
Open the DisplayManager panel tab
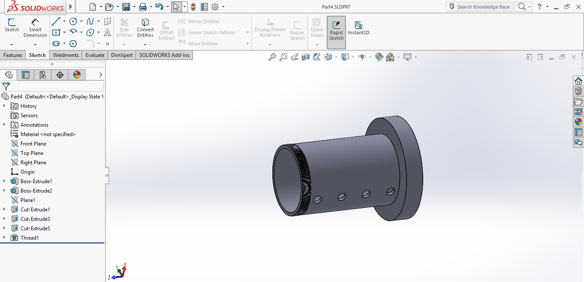[x=77, y=75]
